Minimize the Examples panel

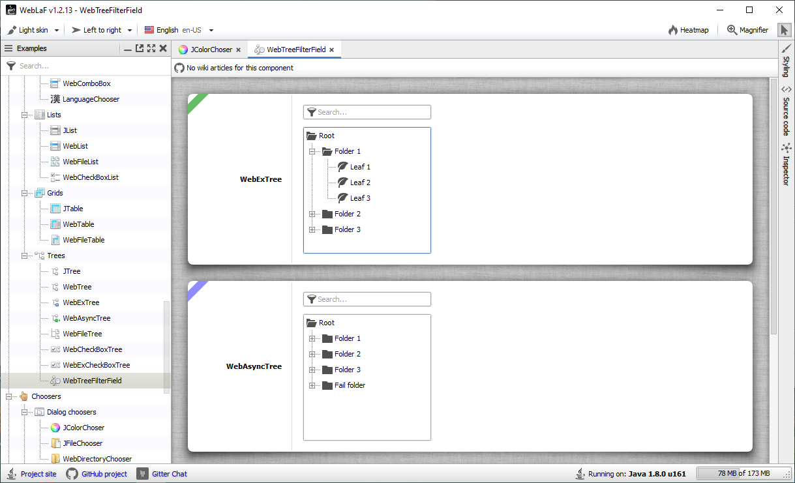tap(128, 48)
